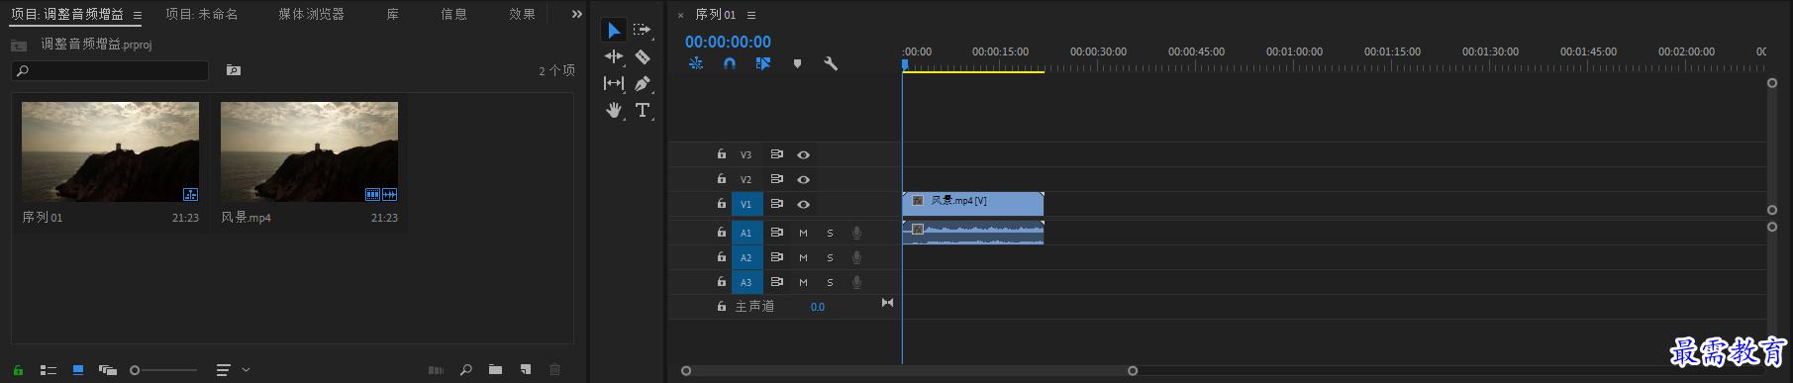Open sort icons dropdown chevron
This screenshot has width=1793, height=383.
point(246,370)
